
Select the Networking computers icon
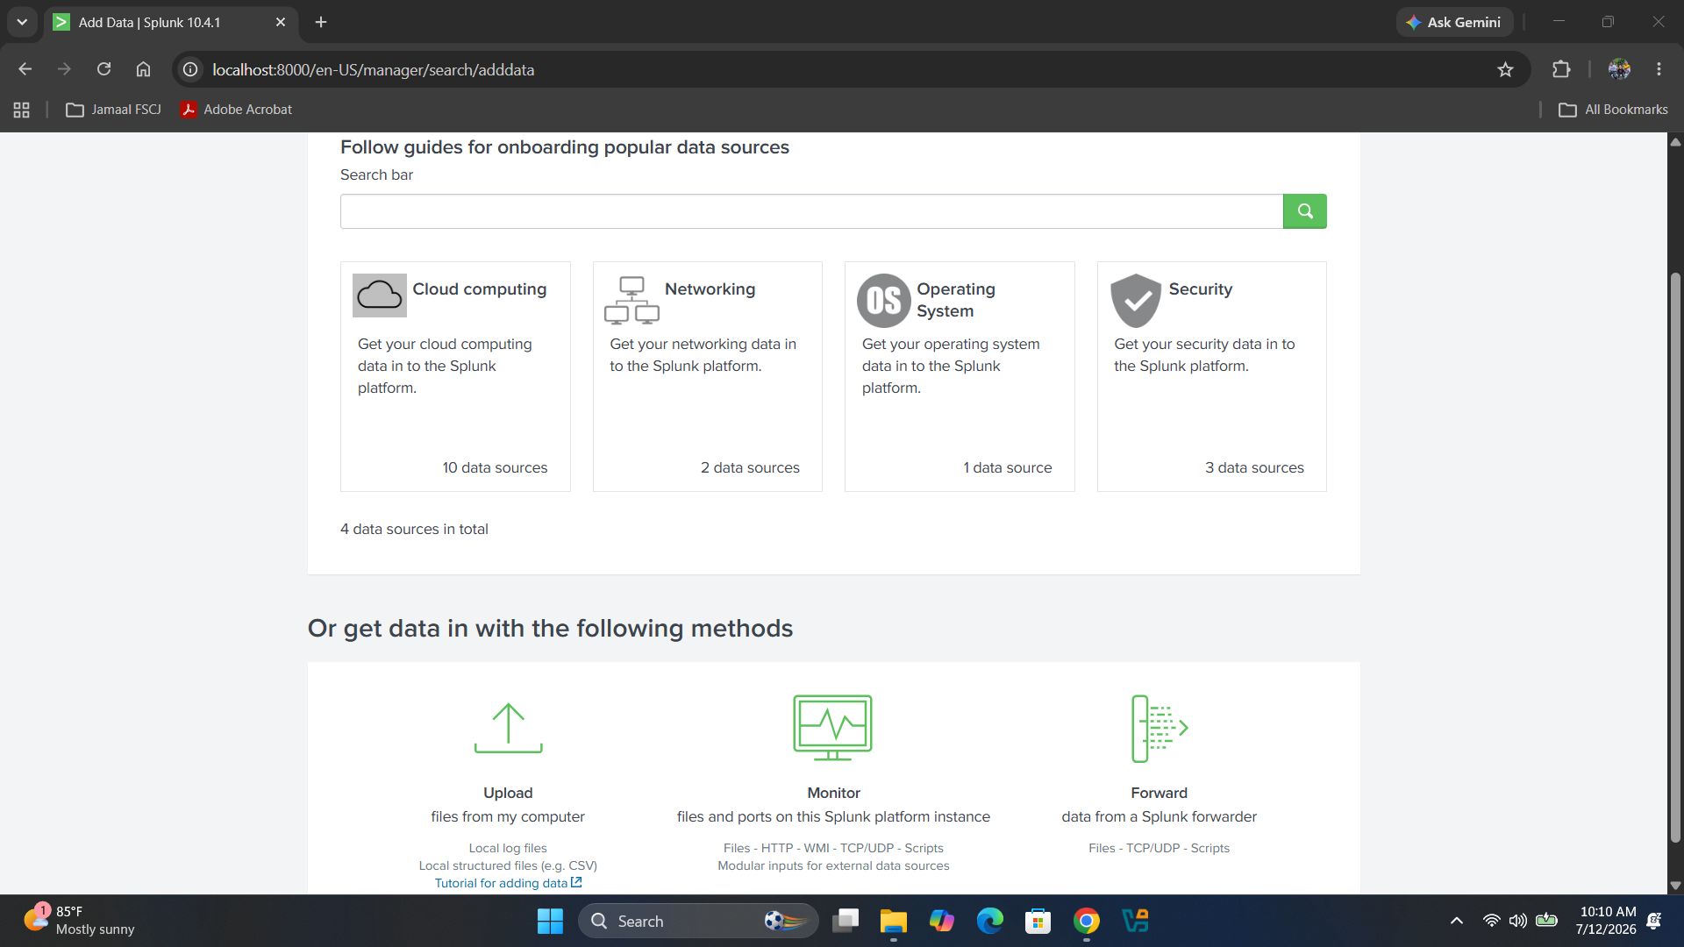click(x=631, y=300)
